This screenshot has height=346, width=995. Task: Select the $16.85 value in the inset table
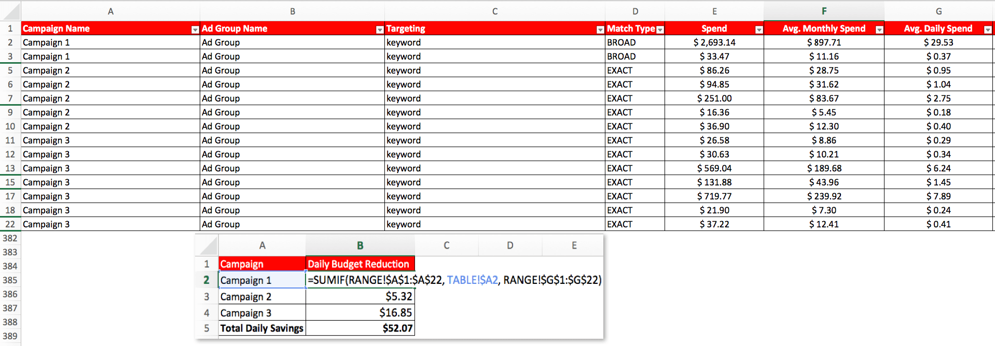pyautogui.click(x=360, y=313)
